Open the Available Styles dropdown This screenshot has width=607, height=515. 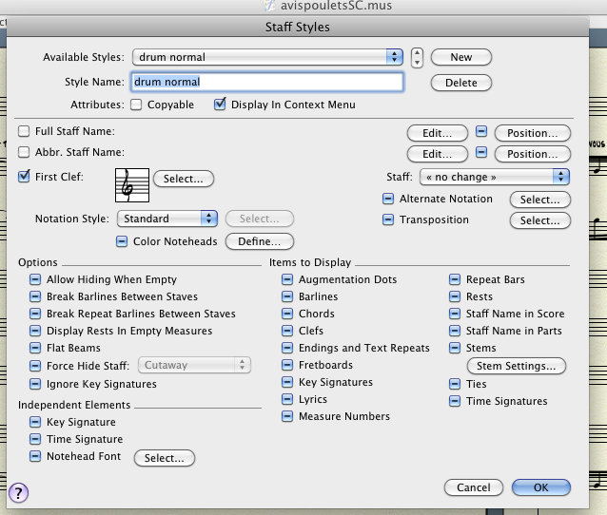pyautogui.click(x=268, y=57)
